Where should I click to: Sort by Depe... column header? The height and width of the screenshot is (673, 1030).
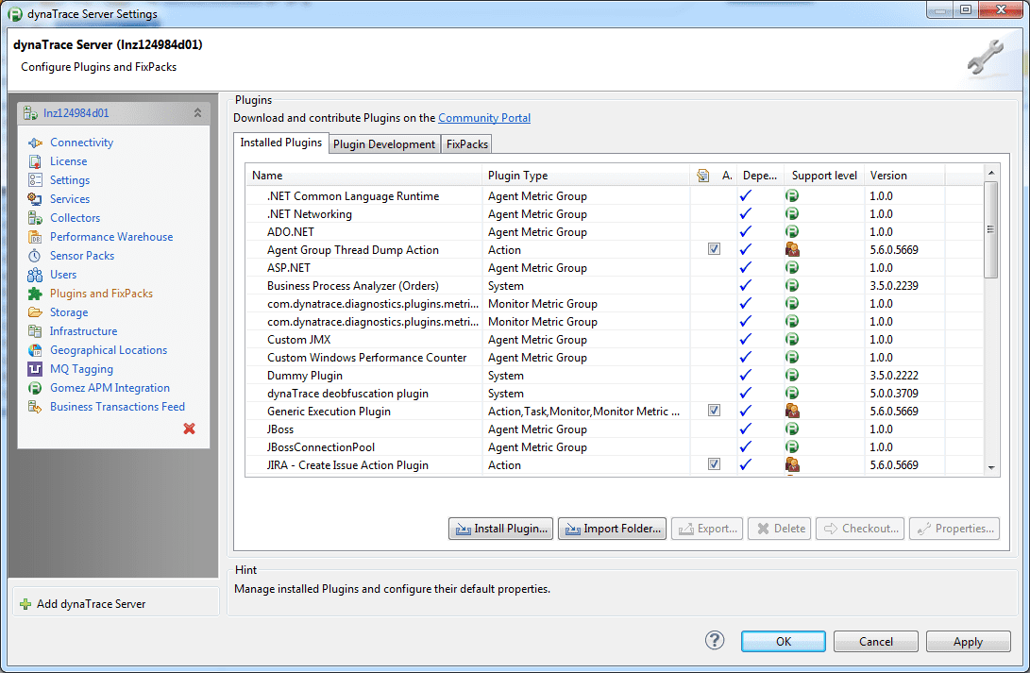point(760,176)
